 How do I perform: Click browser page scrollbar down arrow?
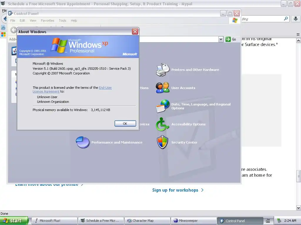click(299, 208)
